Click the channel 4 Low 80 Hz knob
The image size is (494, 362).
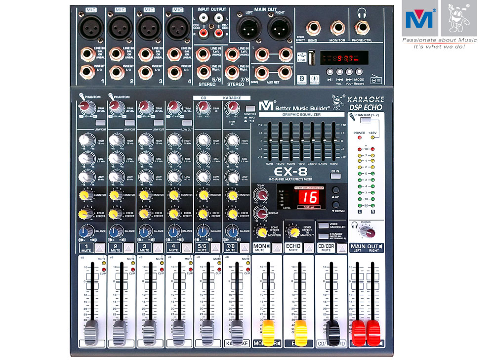pos(174,177)
